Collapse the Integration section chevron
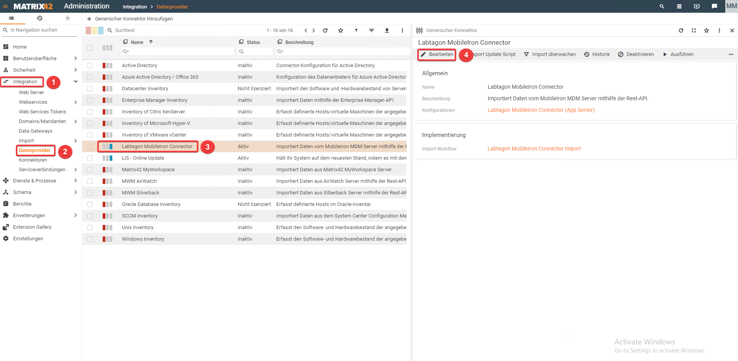This screenshot has height=361, width=738. point(76,81)
